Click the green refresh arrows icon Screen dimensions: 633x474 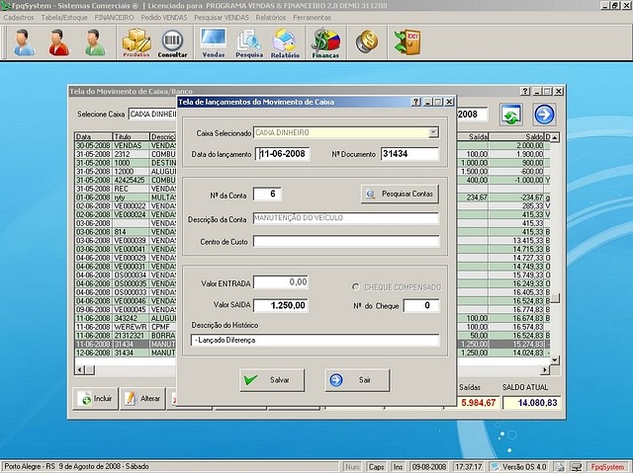point(511,114)
